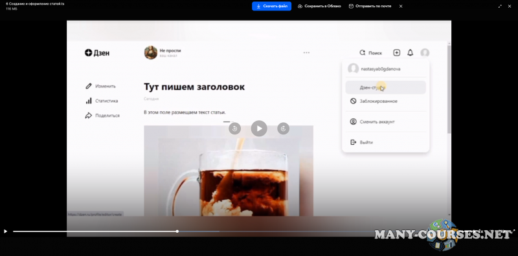518x256 pixels.
Task: Open the Статистика bar chart icon
Action: pos(89,101)
